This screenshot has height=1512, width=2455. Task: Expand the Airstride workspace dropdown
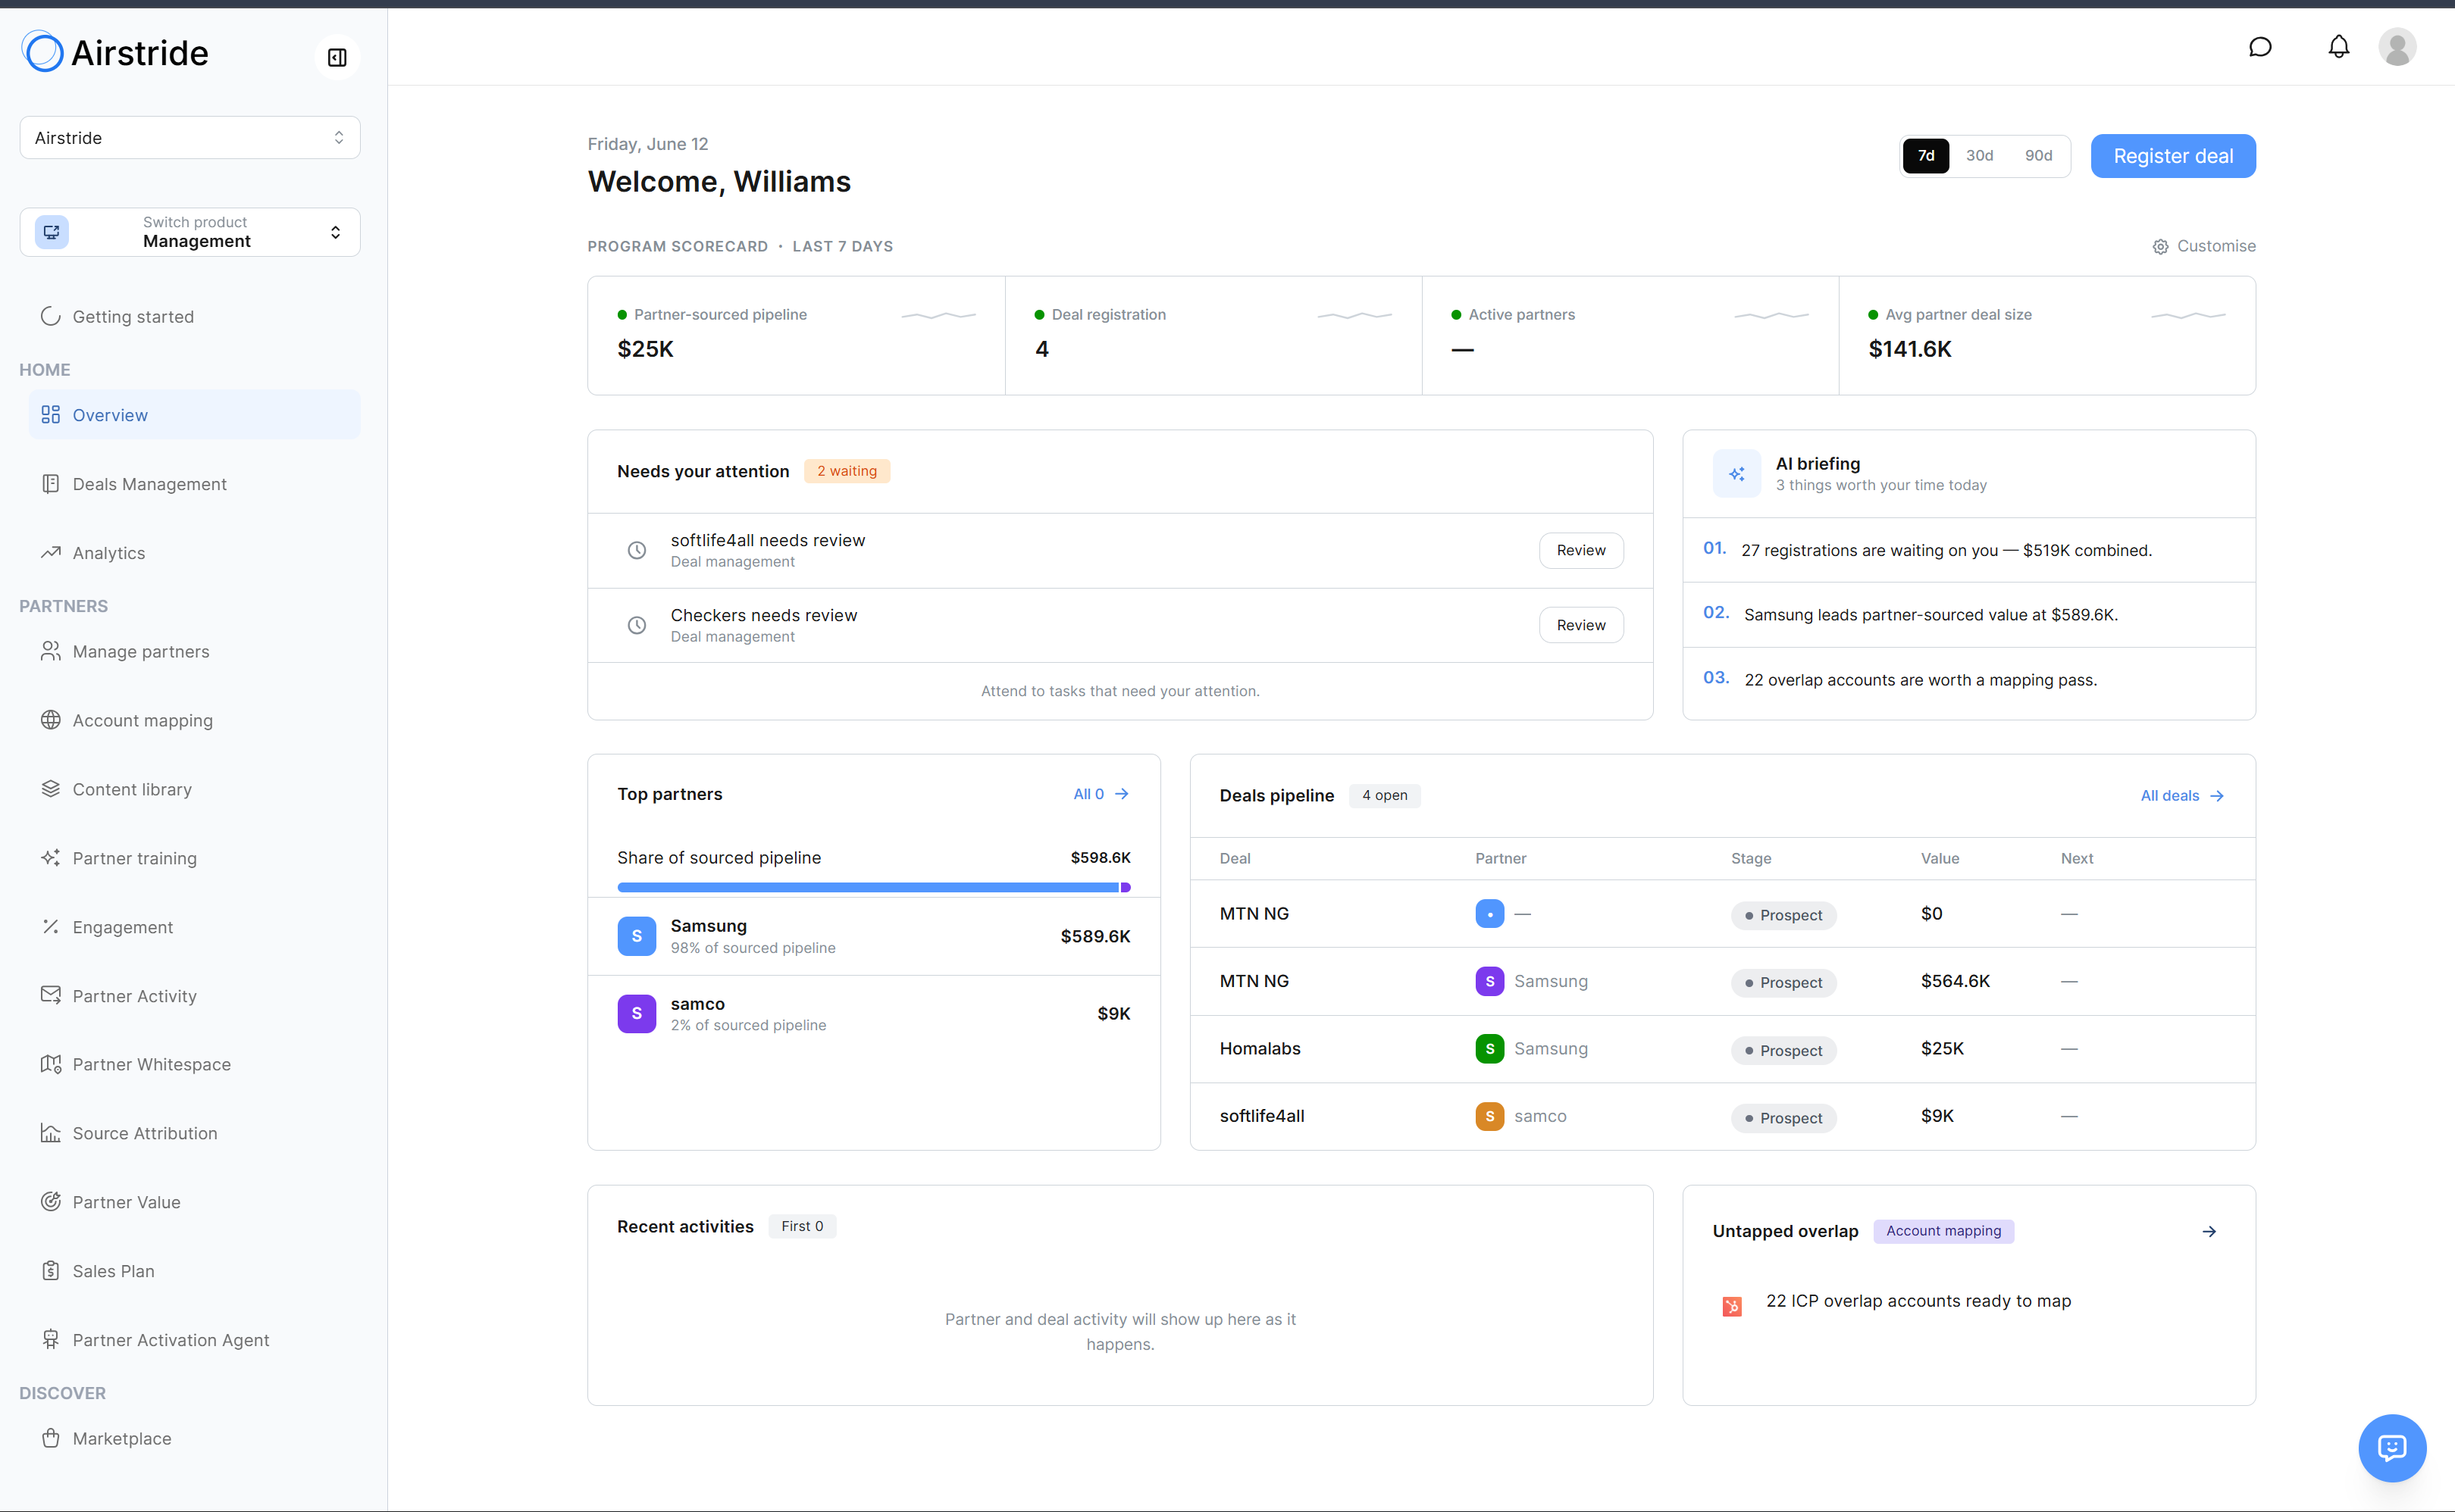(190, 138)
